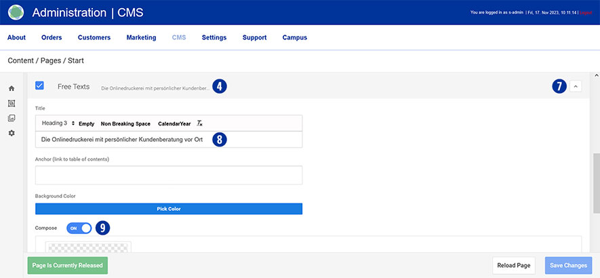Insert CalendarYear placeholder

click(174, 123)
